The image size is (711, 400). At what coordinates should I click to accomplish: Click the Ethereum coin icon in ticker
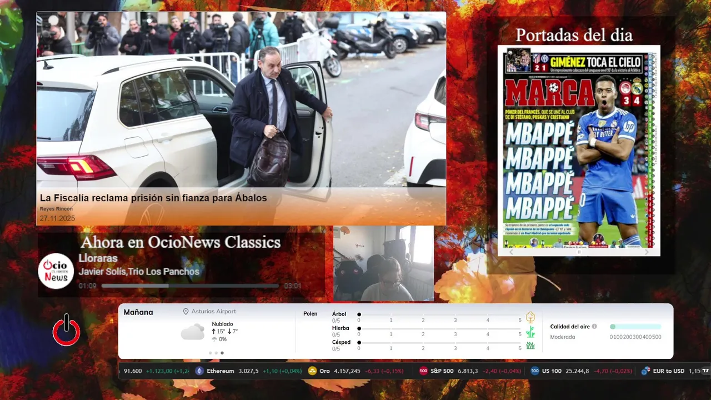click(199, 371)
